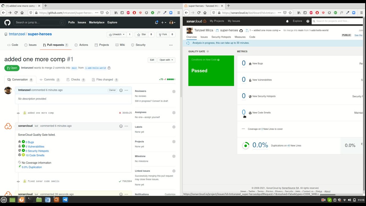Viewport: 366px width, 206px height.
Task: Expand the Open with dropdown
Action: pyautogui.click(x=166, y=60)
